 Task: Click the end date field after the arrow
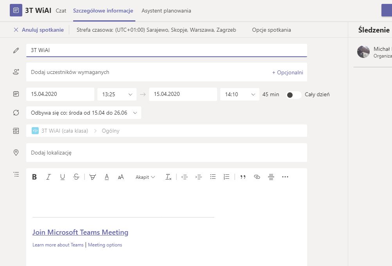pyautogui.click(x=183, y=94)
